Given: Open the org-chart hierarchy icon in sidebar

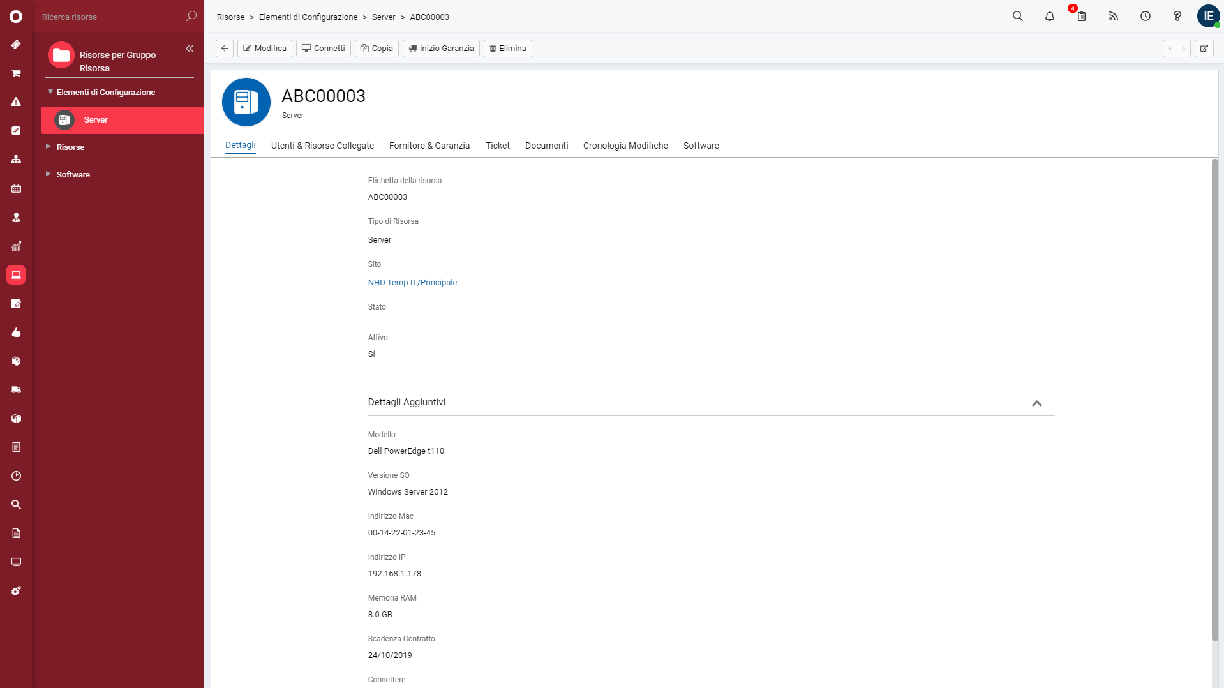Looking at the screenshot, I should click(x=16, y=160).
